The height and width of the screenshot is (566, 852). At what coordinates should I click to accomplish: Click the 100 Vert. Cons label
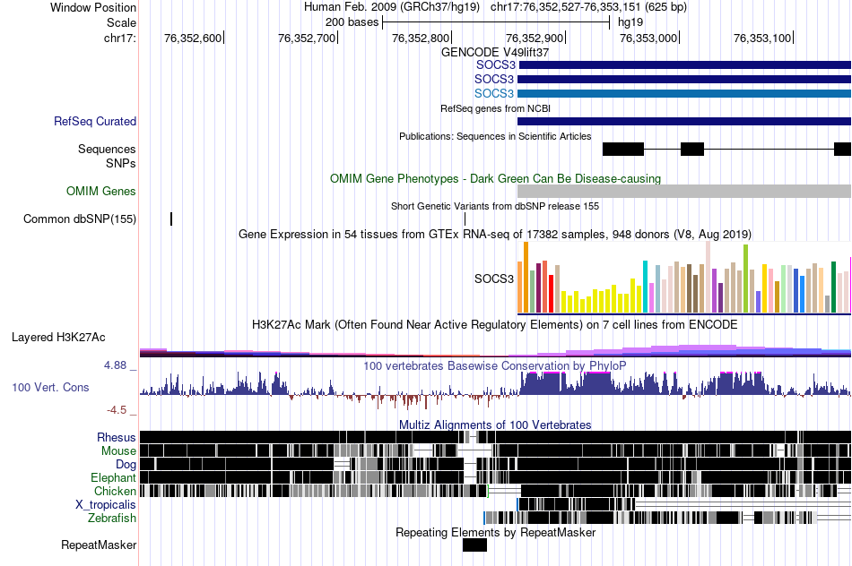click(x=50, y=388)
